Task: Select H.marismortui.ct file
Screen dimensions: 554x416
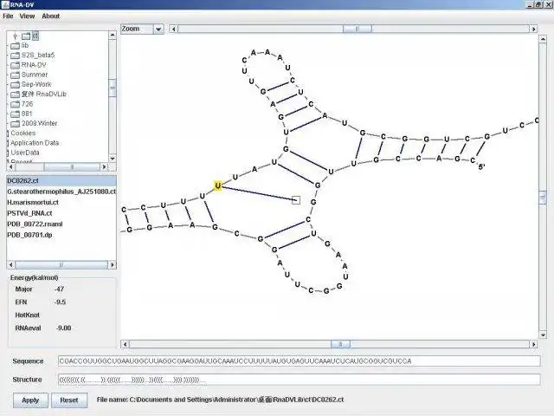Action: click(33, 202)
